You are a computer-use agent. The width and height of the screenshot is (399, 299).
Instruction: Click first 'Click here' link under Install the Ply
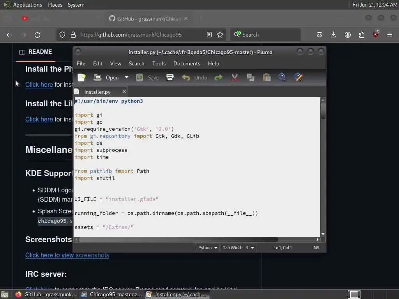[39, 84]
